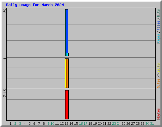The height and width of the screenshot is (127, 162).
Task: Click day 21 on the x-axis
Action: [x=104, y=124]
